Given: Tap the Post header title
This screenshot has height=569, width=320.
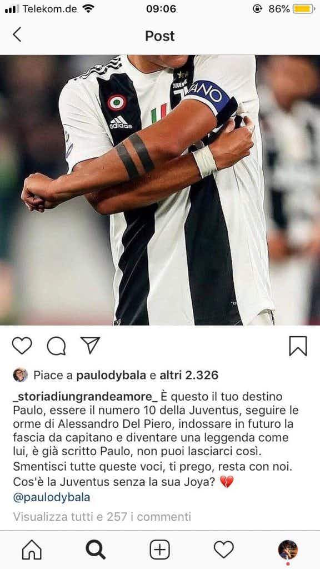Looking at the screenshot, I should tap(160, 36).
